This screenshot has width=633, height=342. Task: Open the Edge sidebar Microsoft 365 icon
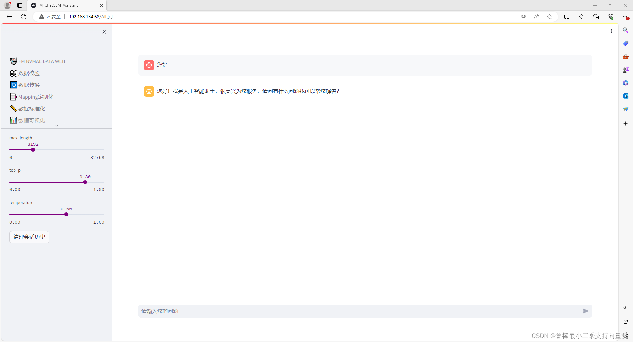pyautogui.click(x=625, y=83)
